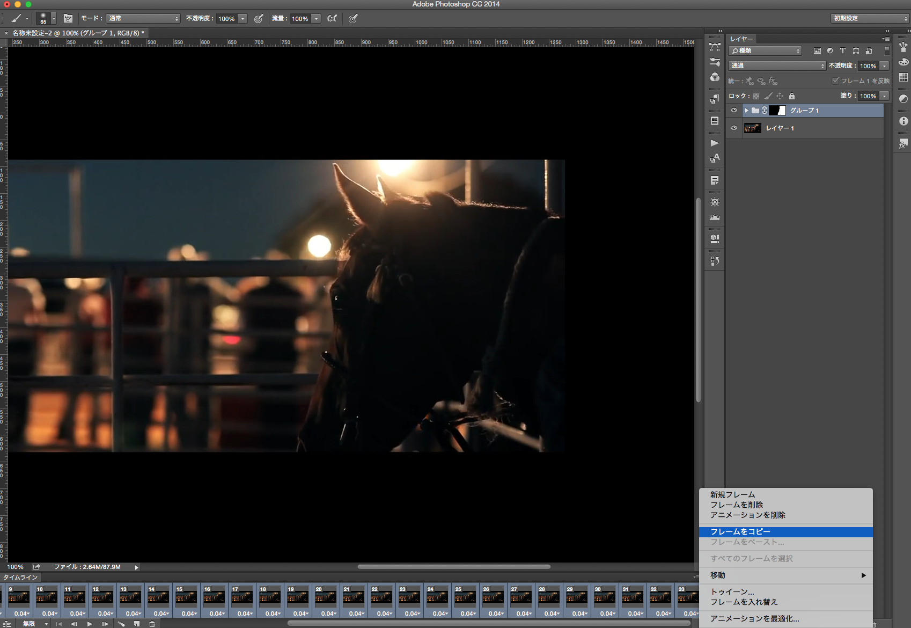Filter layers by pixel layers icon
The image size is (911, 628).
click(817, 51)
